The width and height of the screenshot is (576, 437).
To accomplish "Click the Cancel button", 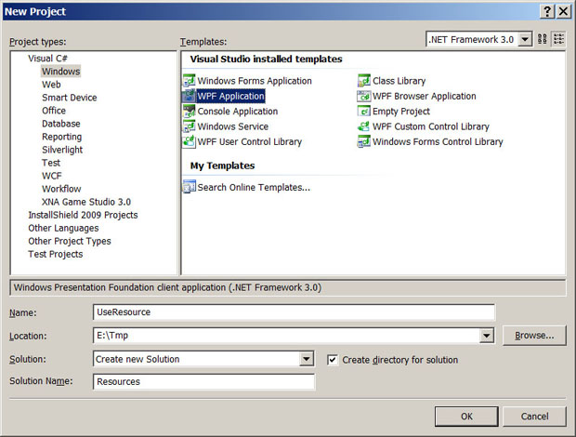I will coord(534,417).
